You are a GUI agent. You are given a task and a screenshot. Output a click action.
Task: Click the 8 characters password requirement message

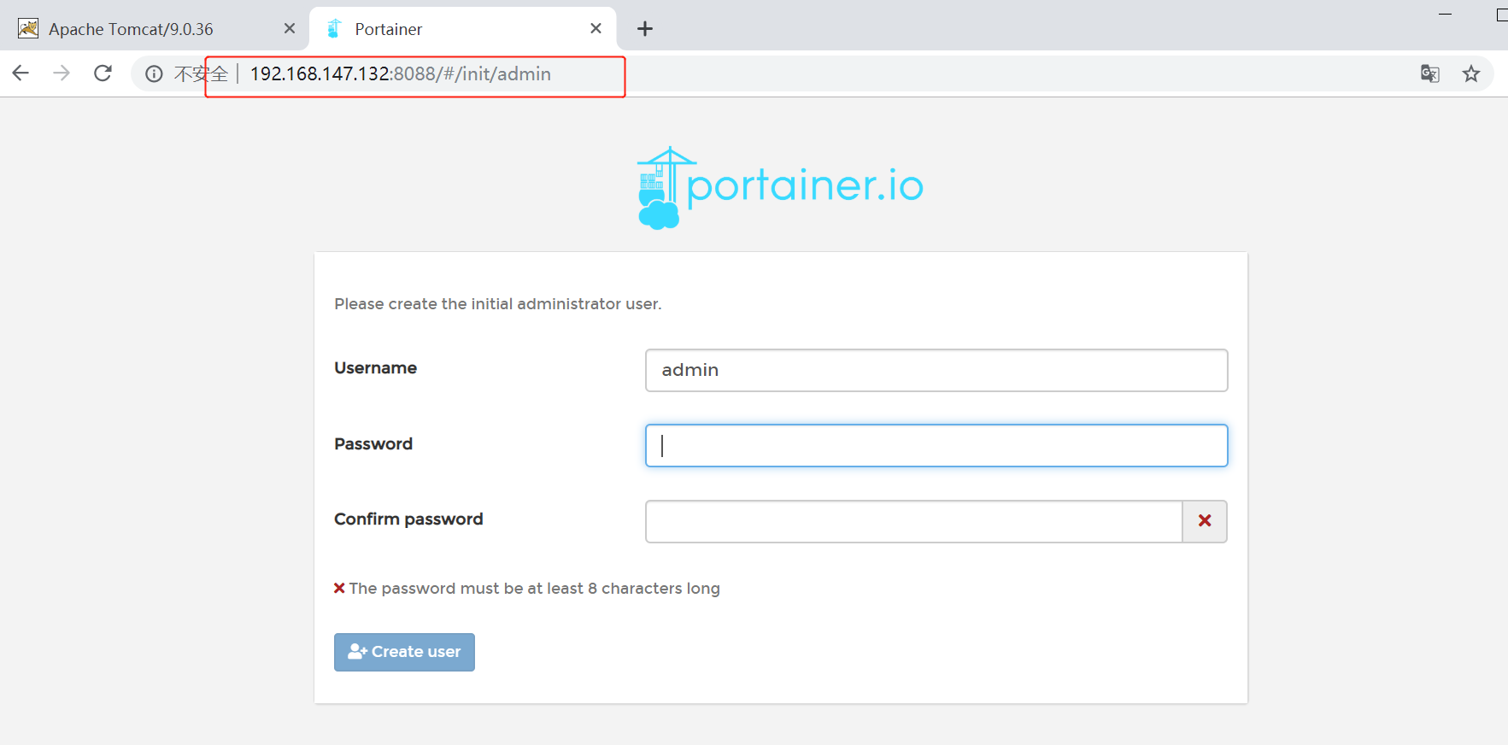527,589
